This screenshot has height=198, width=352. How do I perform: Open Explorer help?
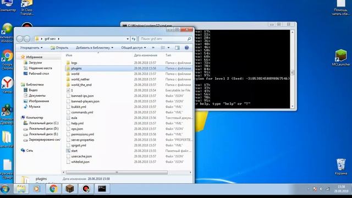coord(186,48)
